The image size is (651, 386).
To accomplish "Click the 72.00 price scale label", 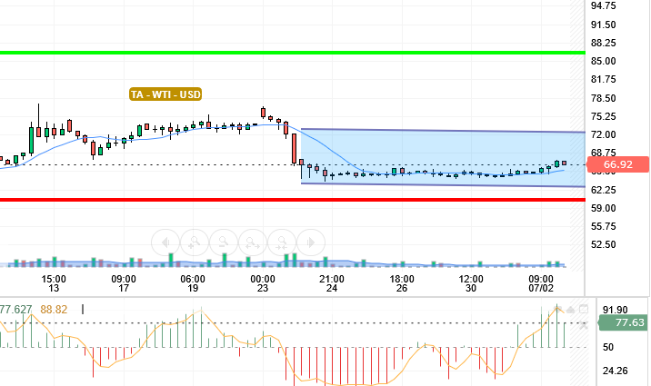I will coord(603,134).
